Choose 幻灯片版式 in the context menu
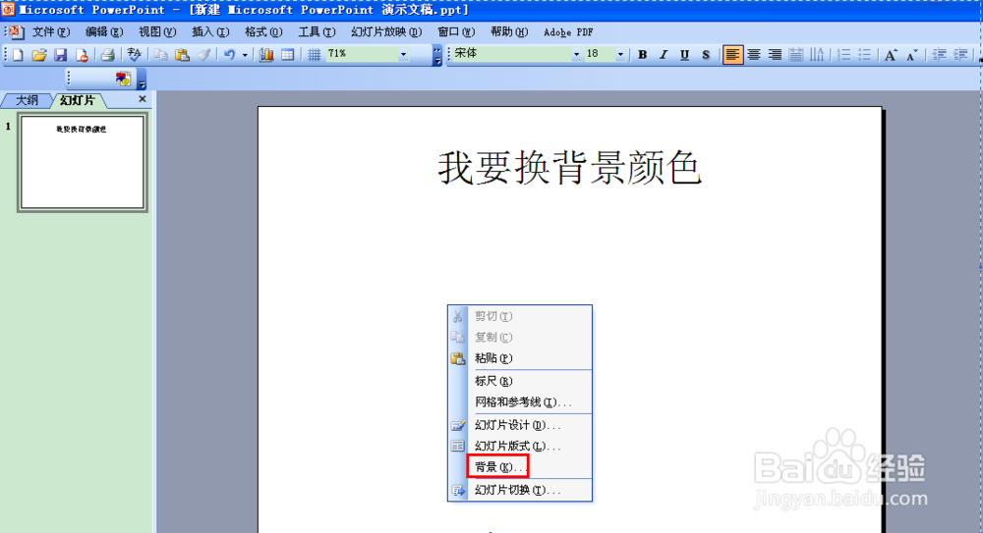 pyautogui.click(x=520, y=446)
